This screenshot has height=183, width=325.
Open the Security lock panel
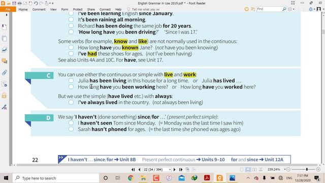(4, 96)
